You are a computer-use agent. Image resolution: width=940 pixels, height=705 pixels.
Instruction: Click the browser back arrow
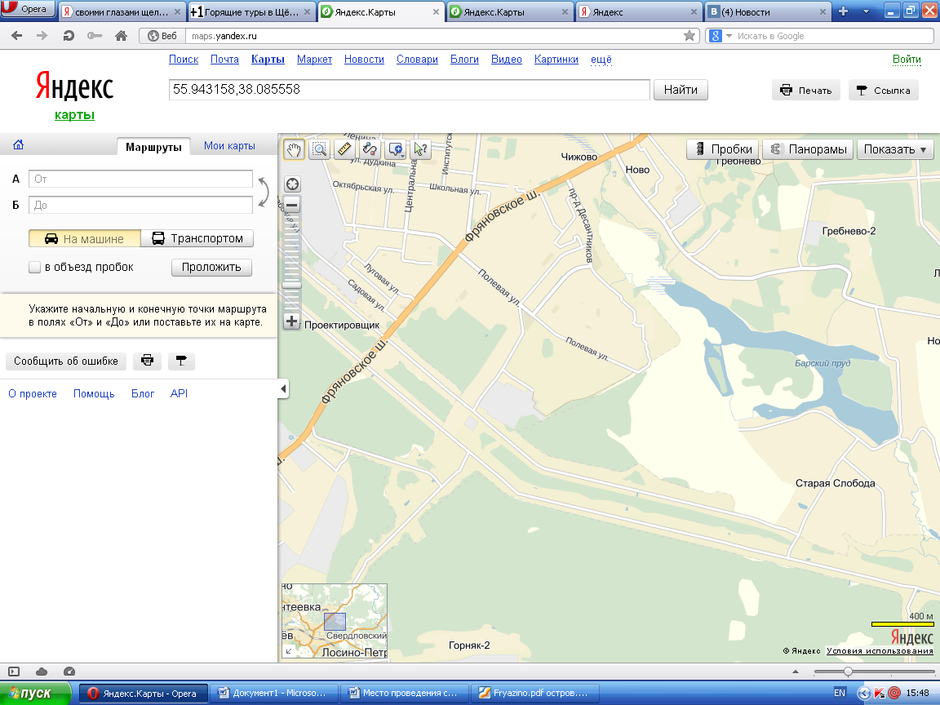click(x=17, y=36)
